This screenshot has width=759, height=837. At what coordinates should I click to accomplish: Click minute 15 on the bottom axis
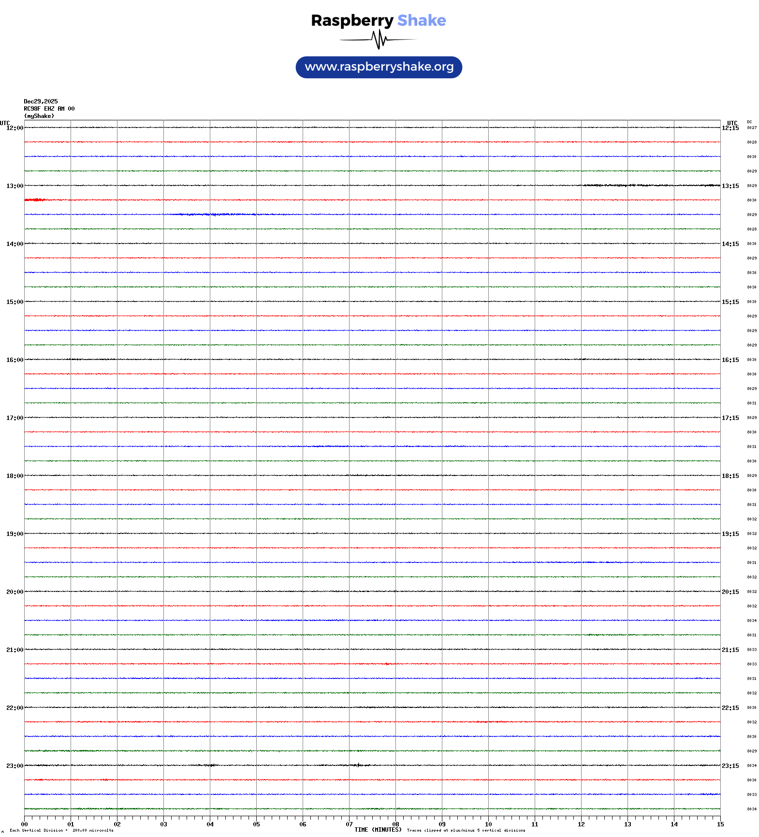(x=720, y=824)
